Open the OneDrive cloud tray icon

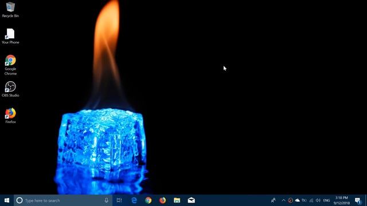(x=297, y=200)
